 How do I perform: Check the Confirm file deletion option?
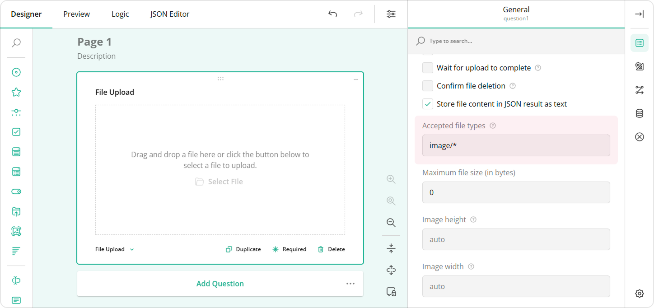pyautogui.click(x=427, y=85)
